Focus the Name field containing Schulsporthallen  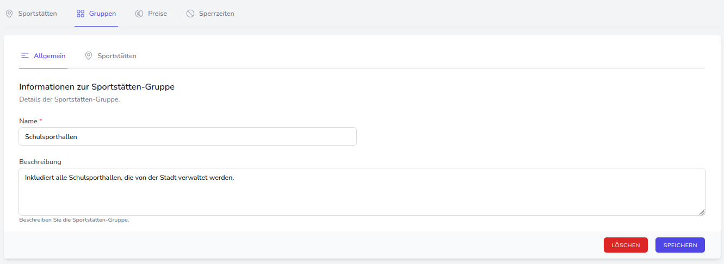pos(188,137)
